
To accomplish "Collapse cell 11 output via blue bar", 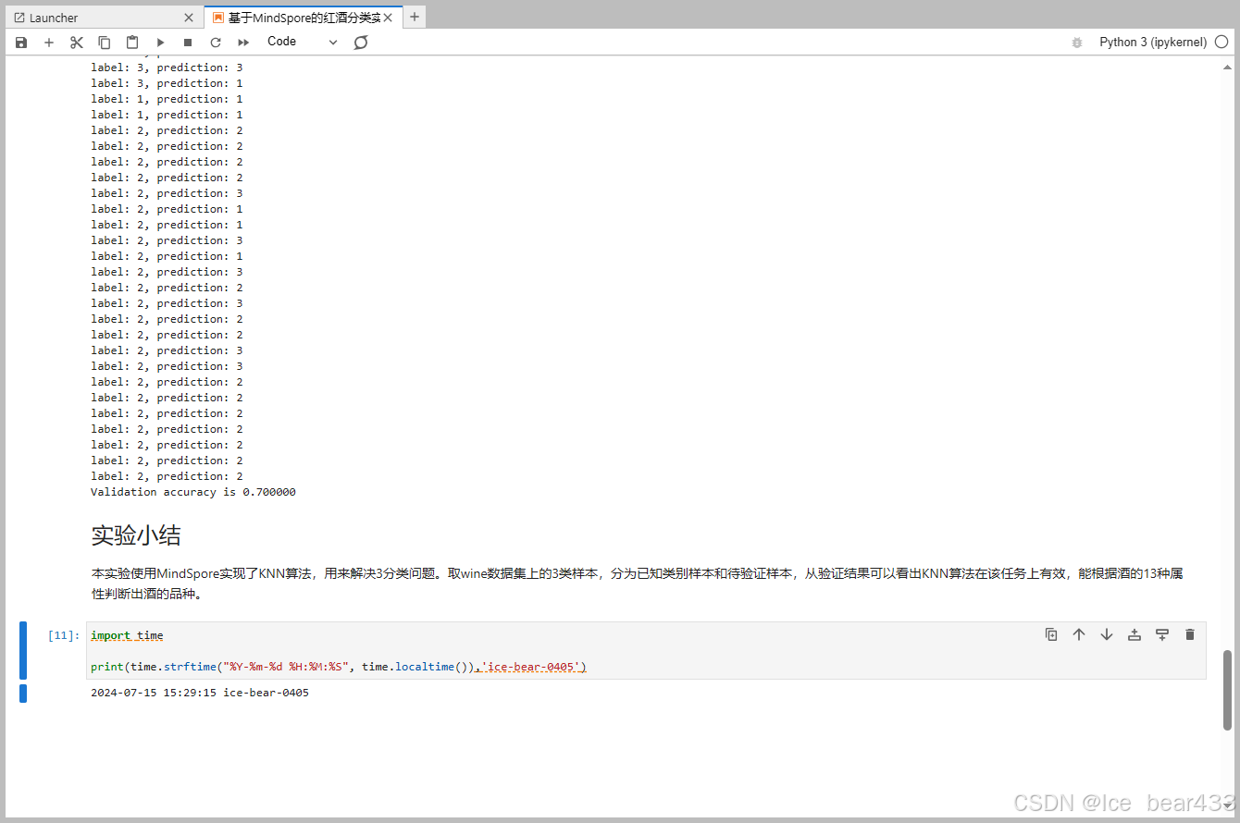I will (x=23, y=693).
